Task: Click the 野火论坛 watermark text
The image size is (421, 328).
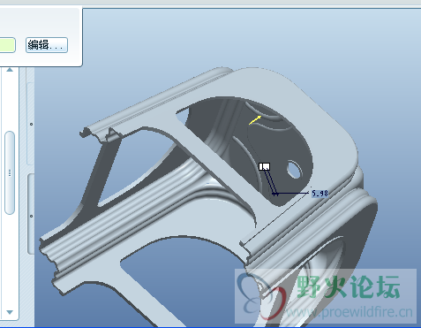Action: (348, 287)
